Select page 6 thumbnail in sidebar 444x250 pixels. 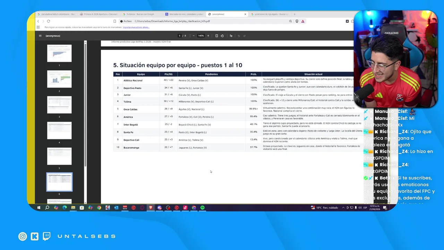[x=59, y=182]
